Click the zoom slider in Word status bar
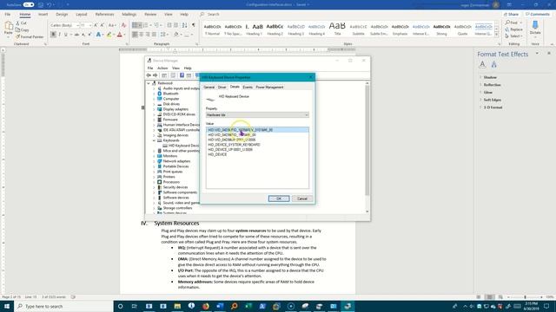This screenshot has width=556, height=312. pos(525,297)
